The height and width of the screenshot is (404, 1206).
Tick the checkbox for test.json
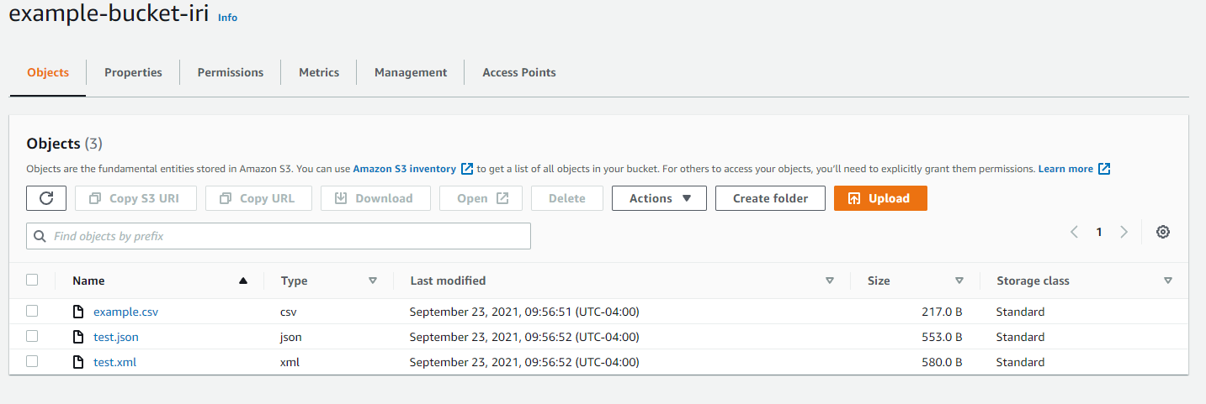point(32,336)
